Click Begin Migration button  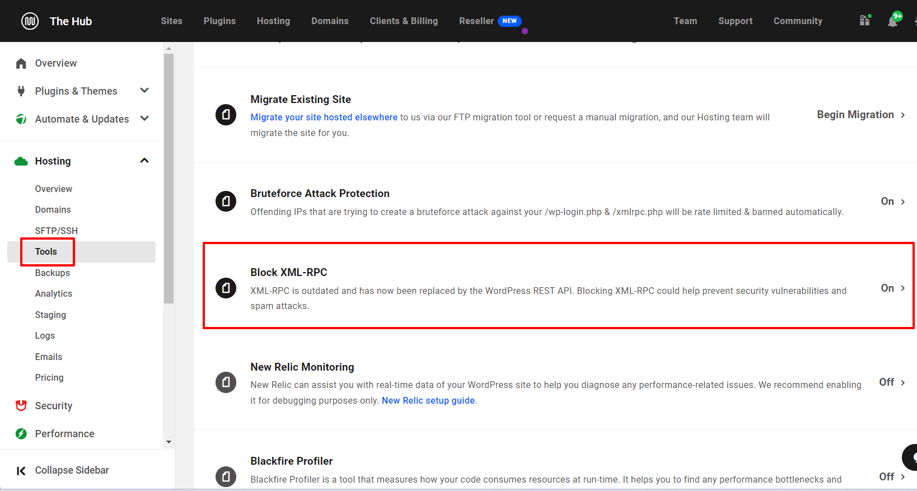tap(855, 115)
